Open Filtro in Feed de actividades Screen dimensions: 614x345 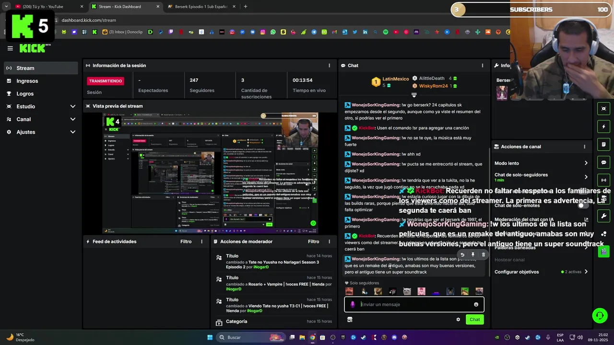(186, 241)
